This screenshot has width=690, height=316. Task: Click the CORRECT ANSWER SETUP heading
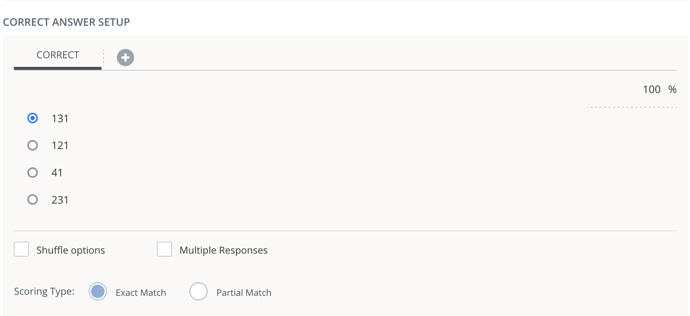click(x=66, y=22)
